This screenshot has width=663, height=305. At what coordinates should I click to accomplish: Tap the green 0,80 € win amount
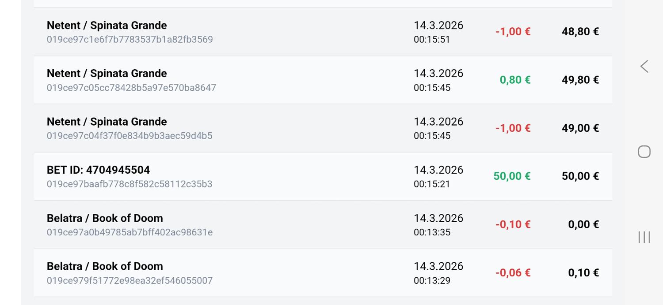click(515, 80)
